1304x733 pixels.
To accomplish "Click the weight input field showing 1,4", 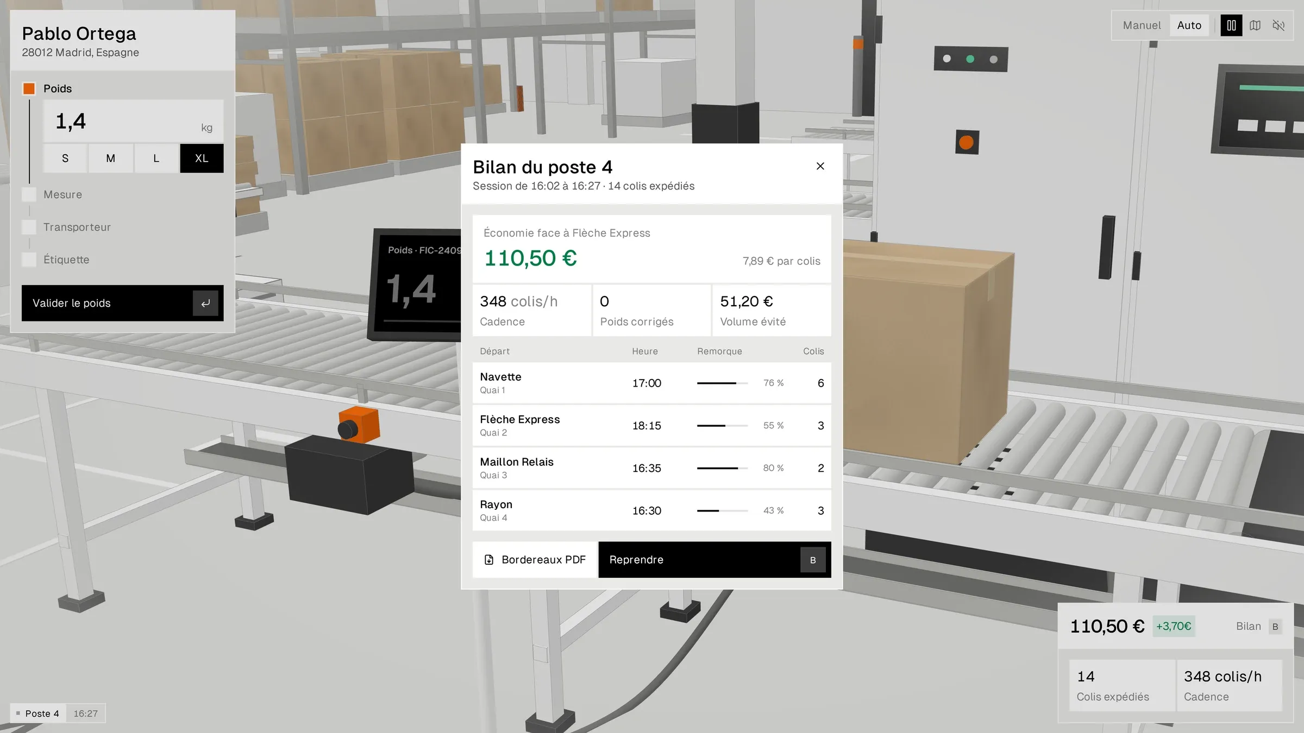I will pos(133,121).
